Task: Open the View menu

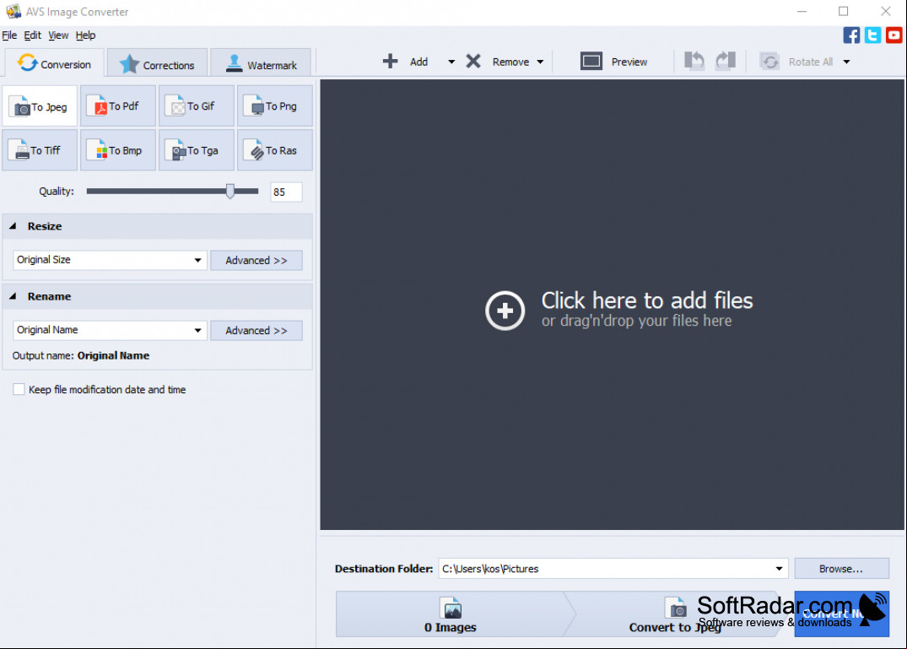Action: 58,35
